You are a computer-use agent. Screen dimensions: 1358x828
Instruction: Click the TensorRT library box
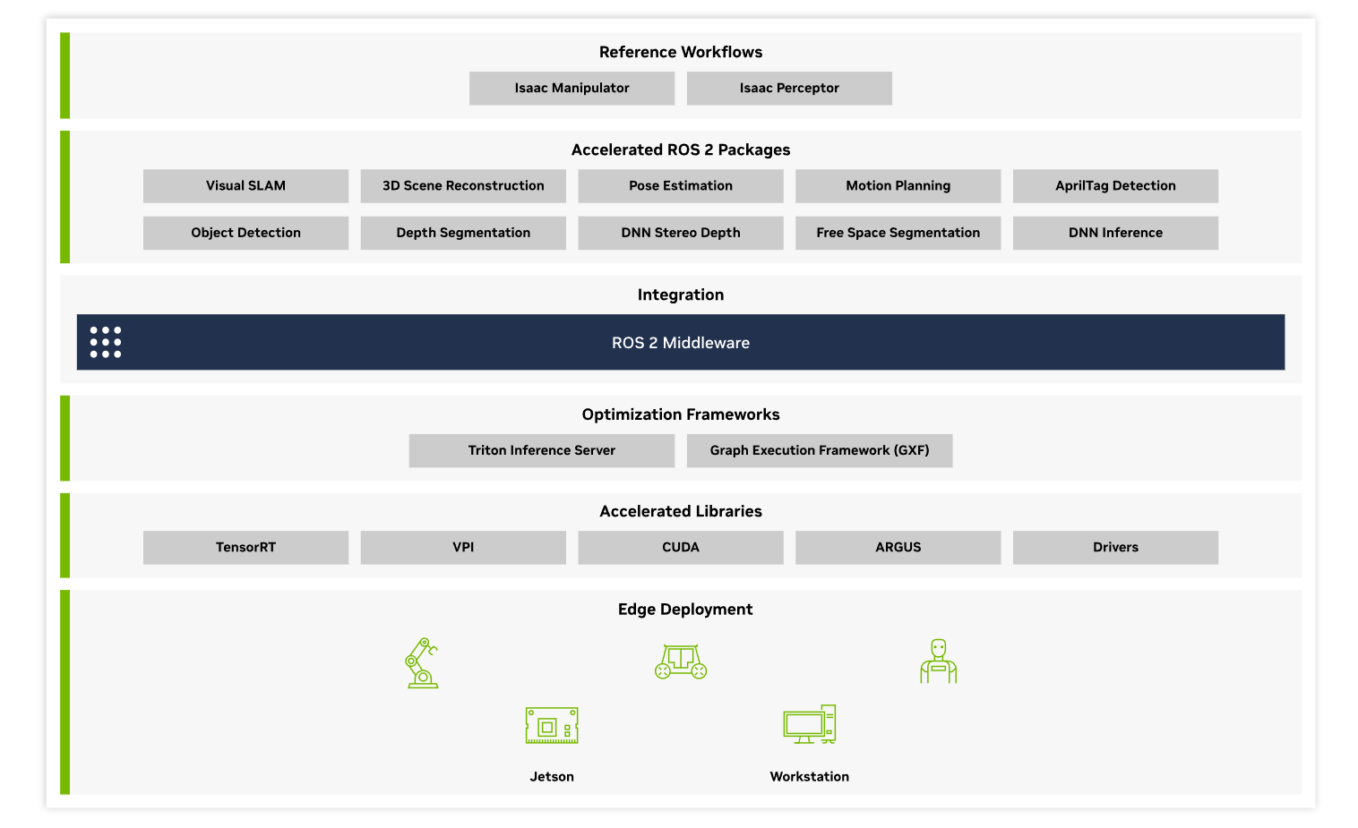click(245, 547)
